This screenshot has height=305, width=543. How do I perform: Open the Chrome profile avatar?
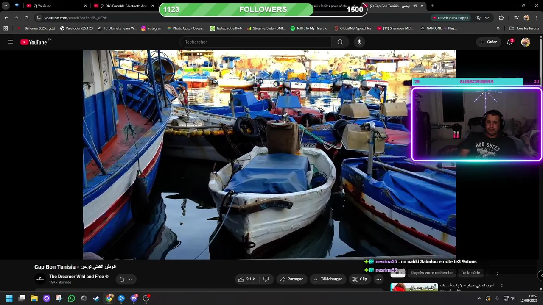pos(526,18)
